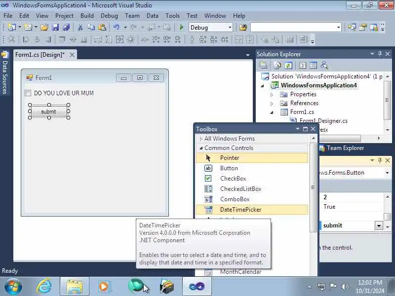This screenshot has width=395, height=296.
Task: Open the Data Sources side tab
Action: coord(5,73)
